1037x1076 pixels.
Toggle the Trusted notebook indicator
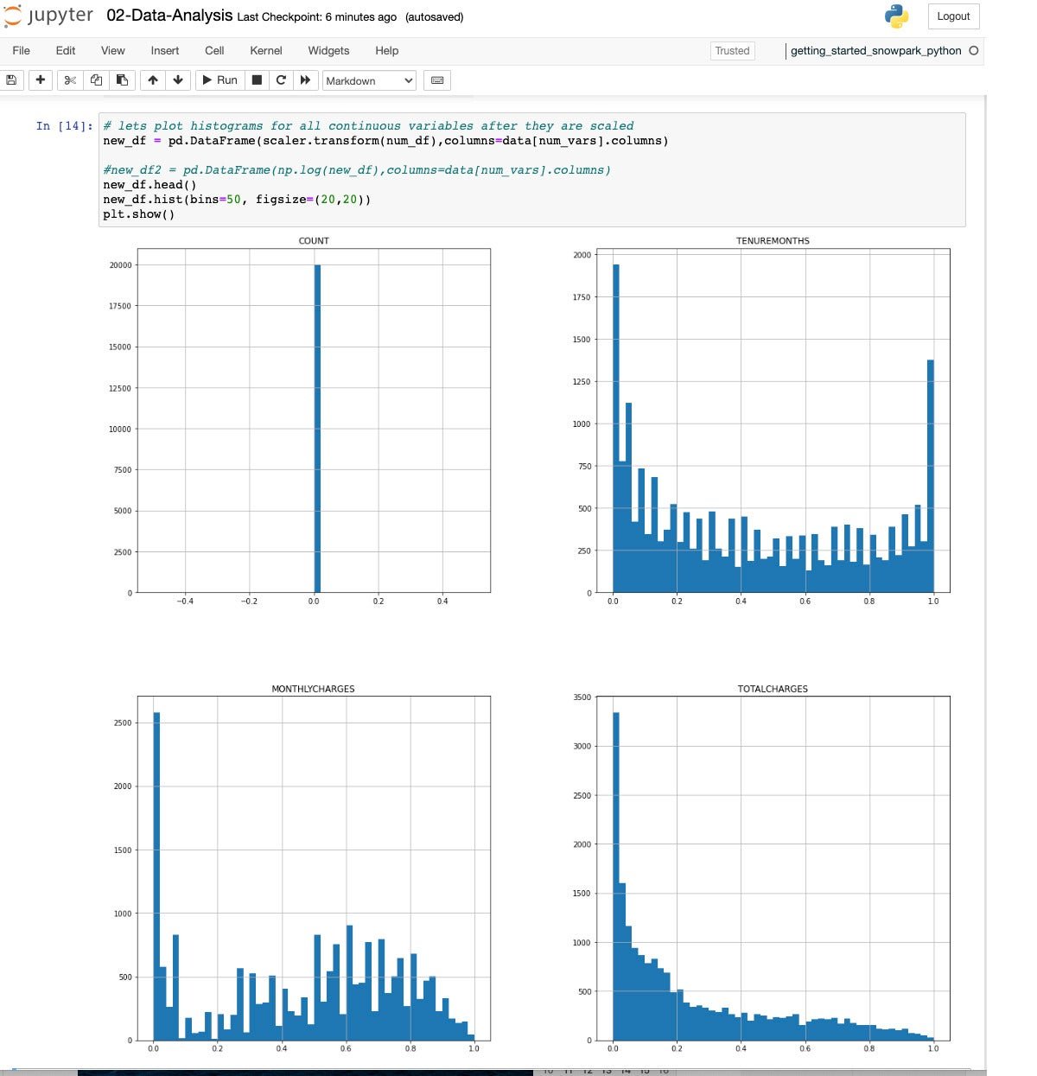pyautogui.click(x=732, y=51)
